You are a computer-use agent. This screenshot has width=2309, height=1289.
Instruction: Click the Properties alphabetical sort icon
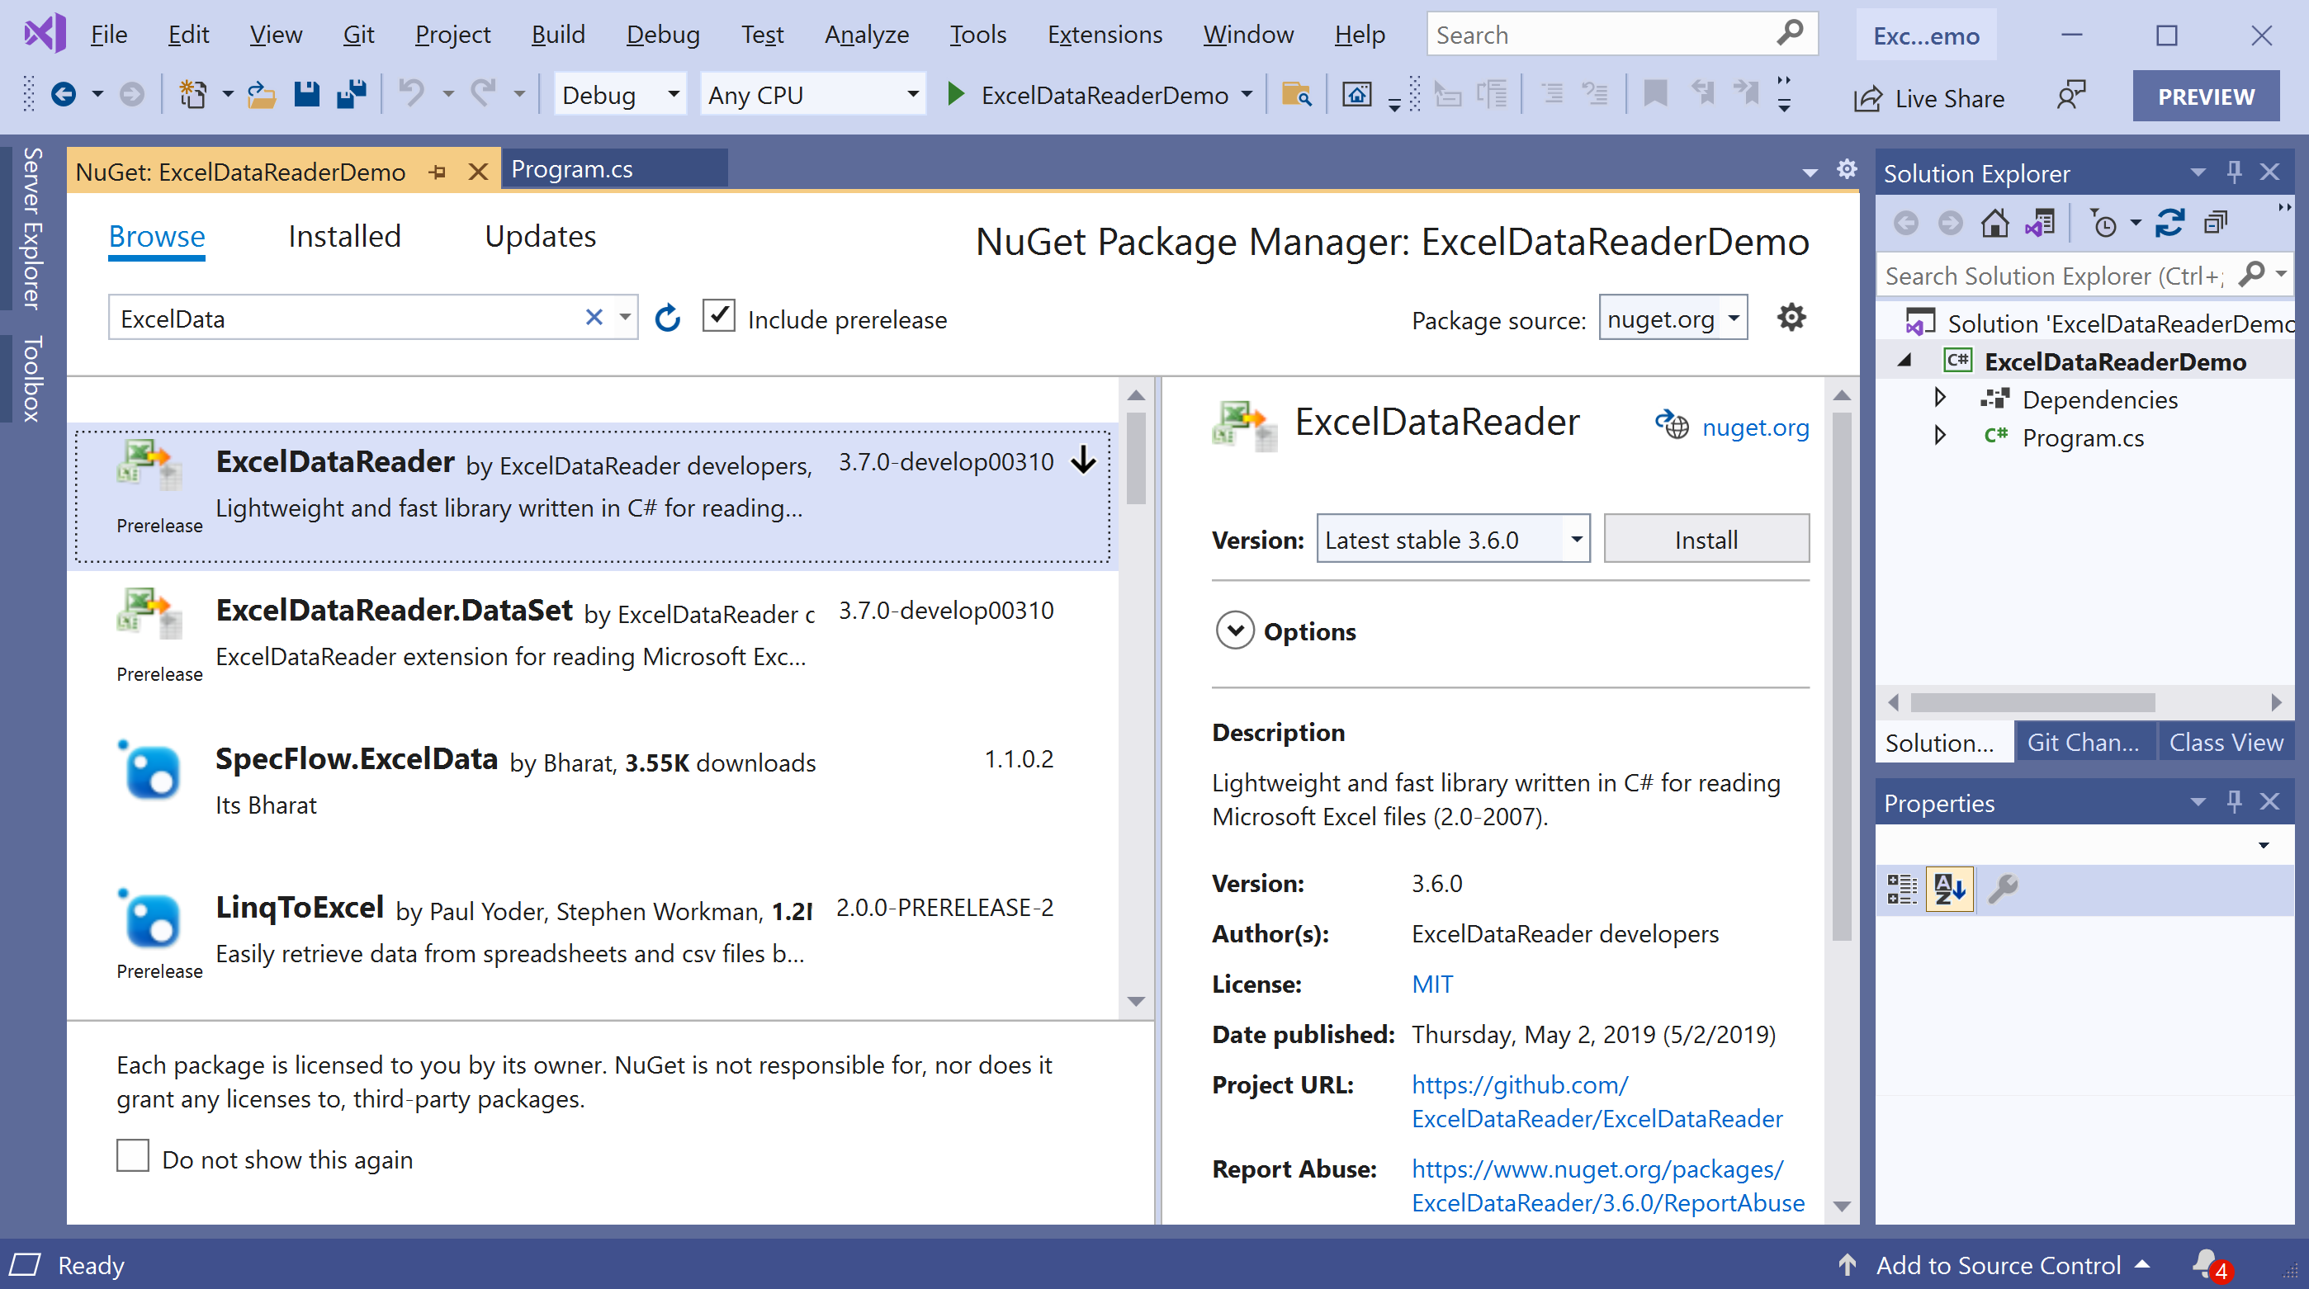(x=1950, y=889)
